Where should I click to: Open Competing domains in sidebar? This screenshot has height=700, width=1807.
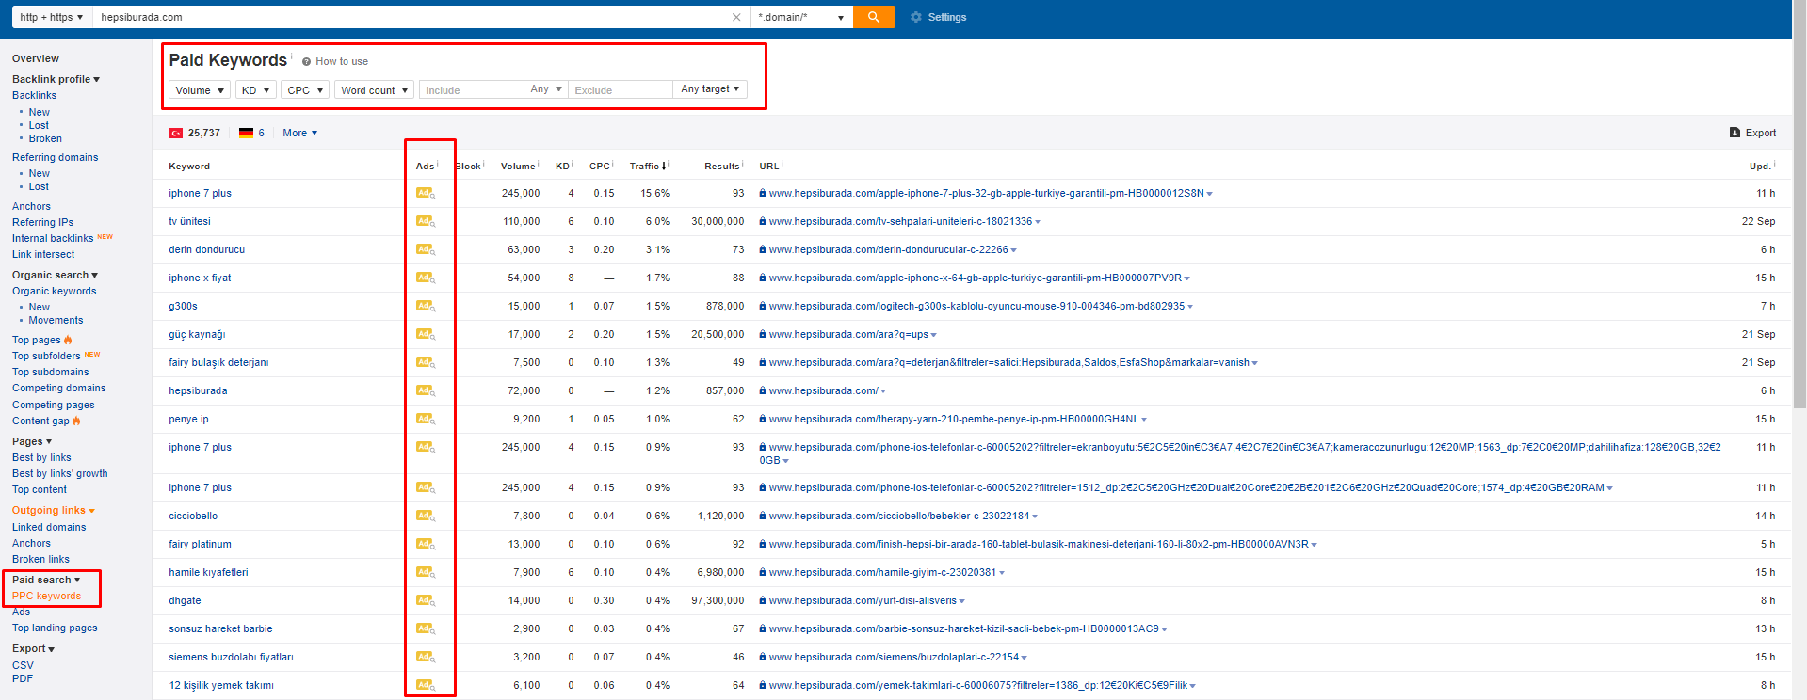(x=58, y=388)
